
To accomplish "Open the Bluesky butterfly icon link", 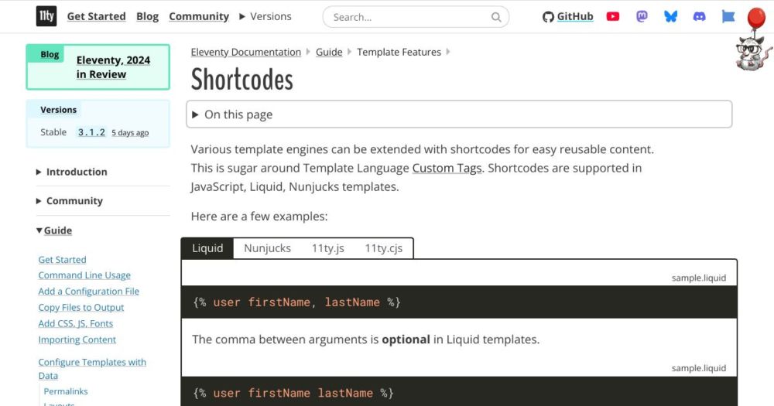I will tap(670, 17).
